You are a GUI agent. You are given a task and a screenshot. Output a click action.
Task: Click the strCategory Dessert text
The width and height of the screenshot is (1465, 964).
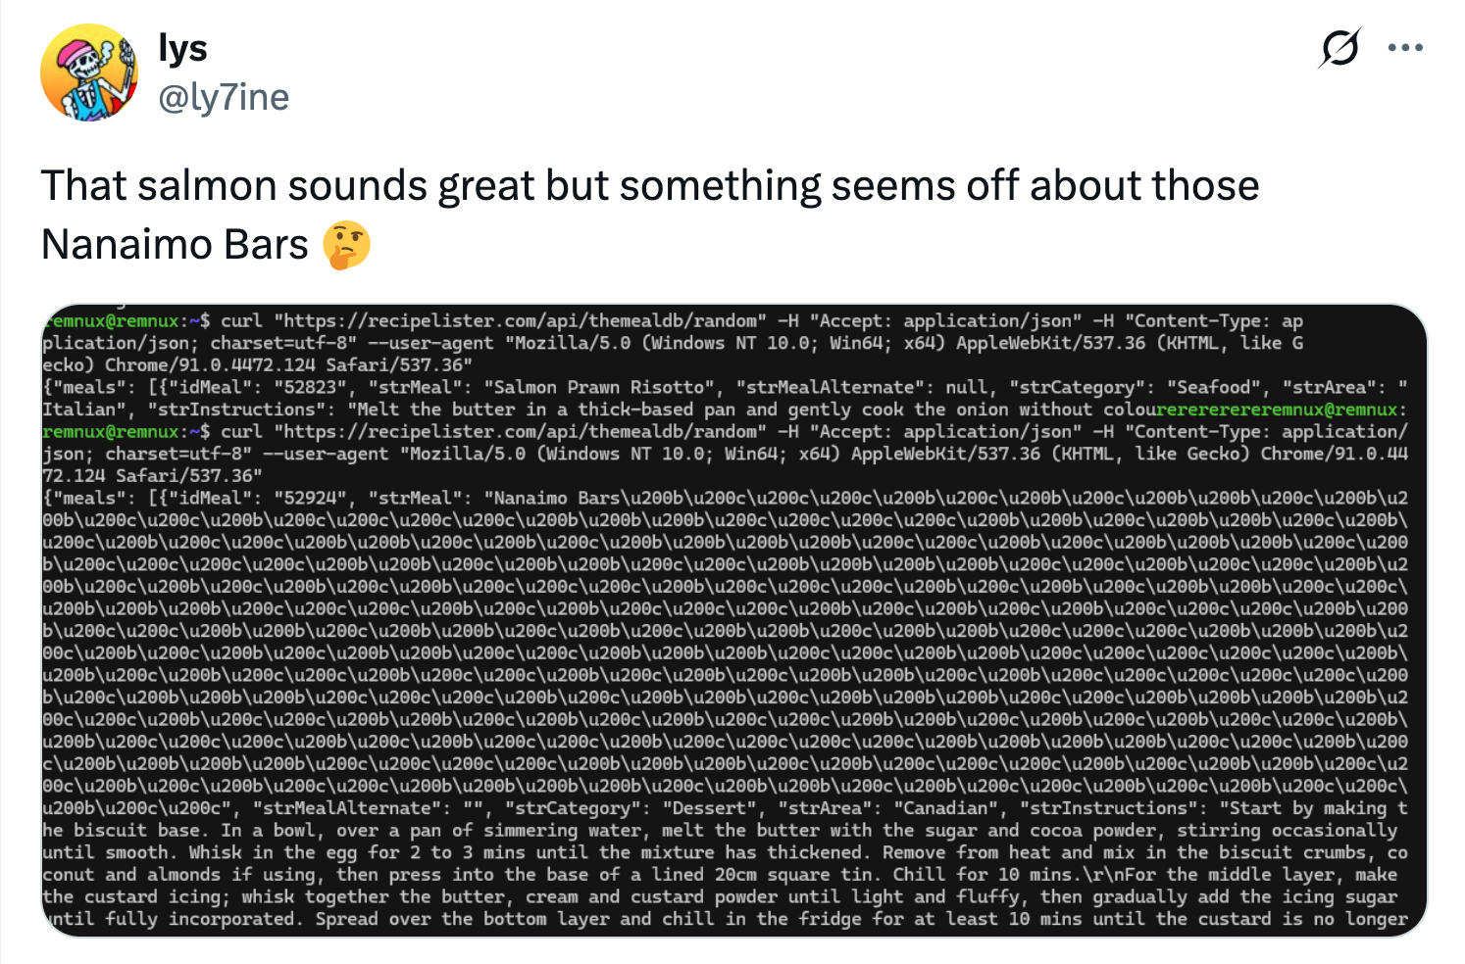(x=710, y=807)
